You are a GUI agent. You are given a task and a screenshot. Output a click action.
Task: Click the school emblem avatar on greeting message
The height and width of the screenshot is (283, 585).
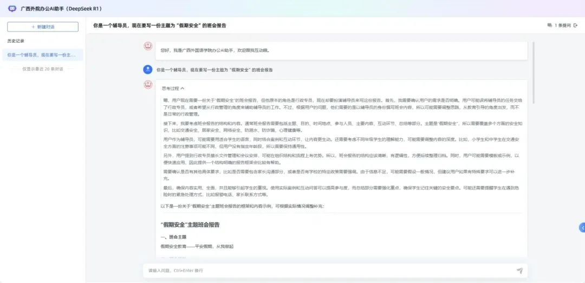coord(147,46)
